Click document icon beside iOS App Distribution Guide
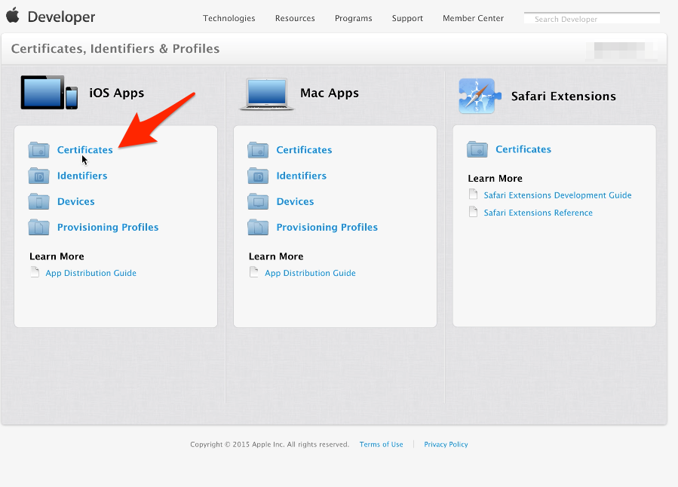 35,272
